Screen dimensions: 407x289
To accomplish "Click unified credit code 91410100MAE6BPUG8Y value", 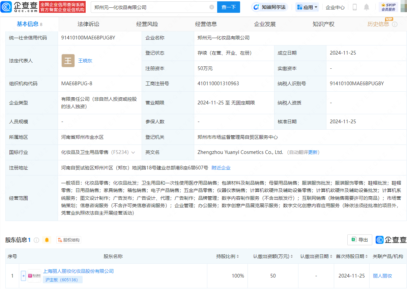I will [88, 38].
